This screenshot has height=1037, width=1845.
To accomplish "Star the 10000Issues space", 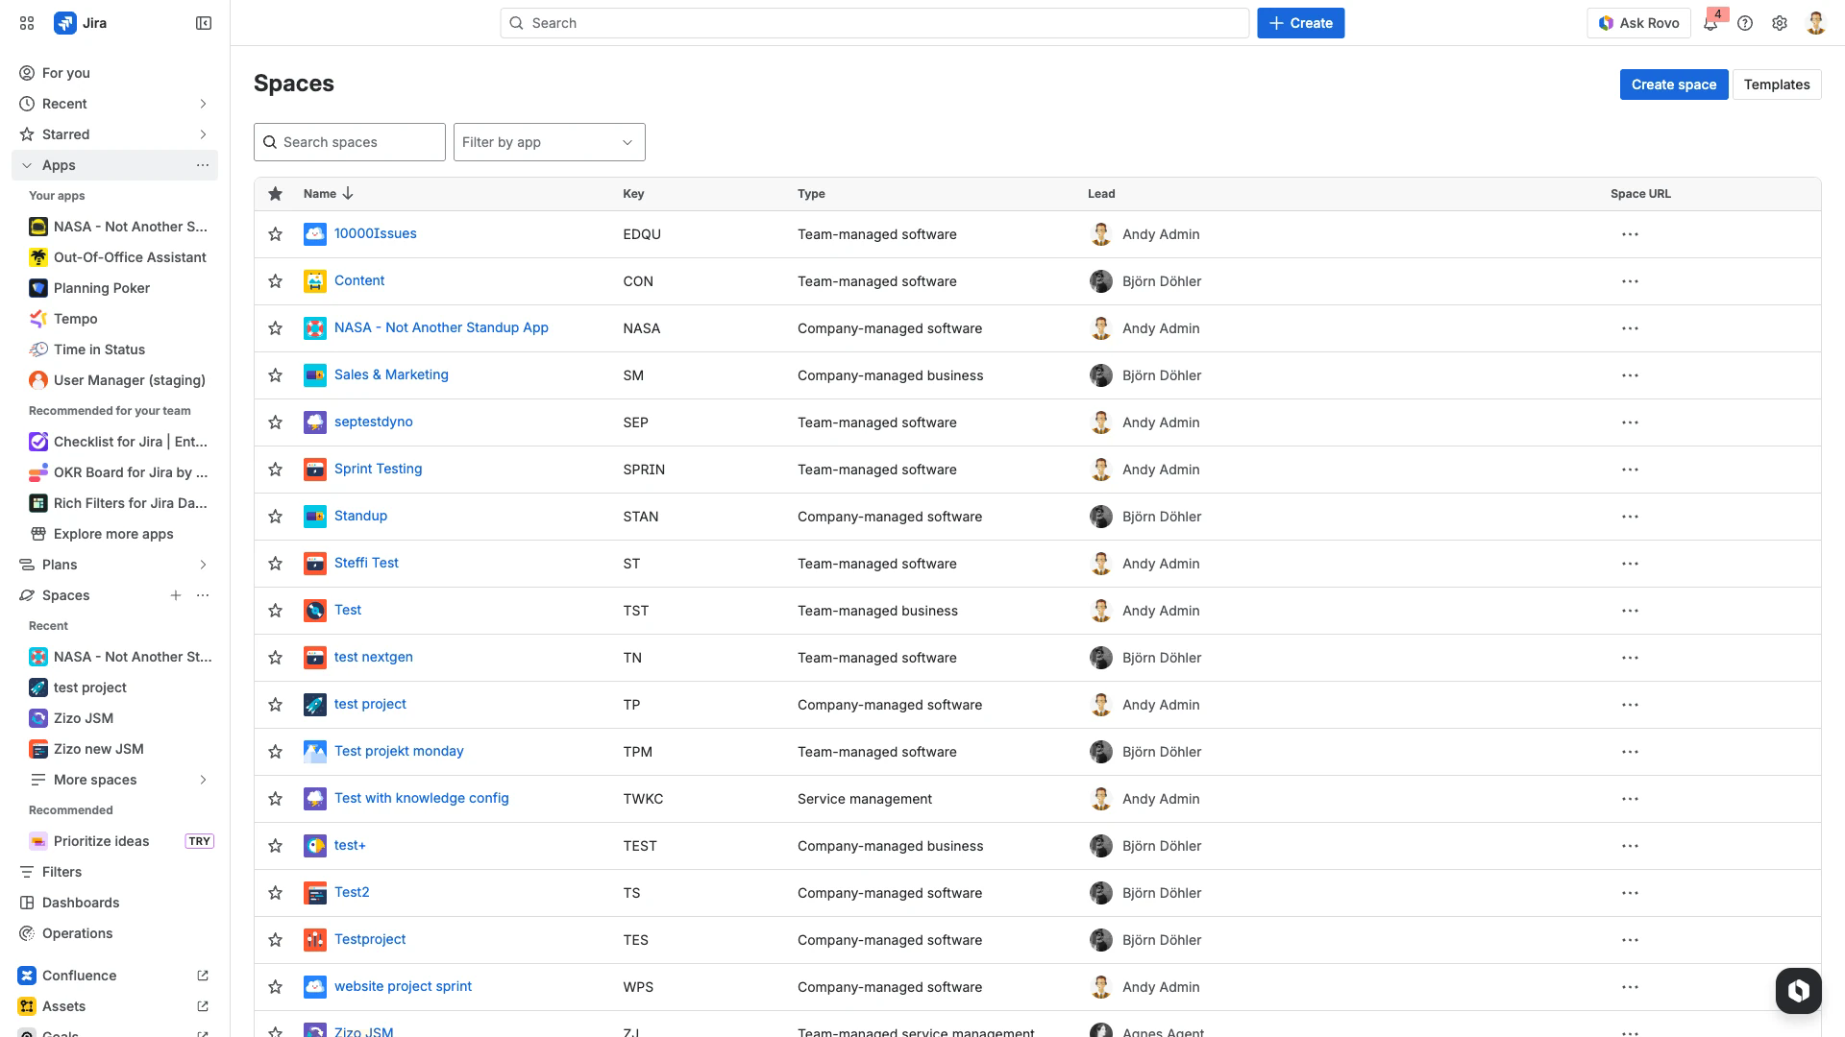I will (276, 234).
